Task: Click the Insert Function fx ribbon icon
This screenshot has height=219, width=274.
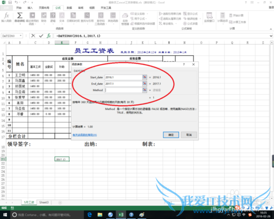Action: pyautogui.click(x=7, y=18)
